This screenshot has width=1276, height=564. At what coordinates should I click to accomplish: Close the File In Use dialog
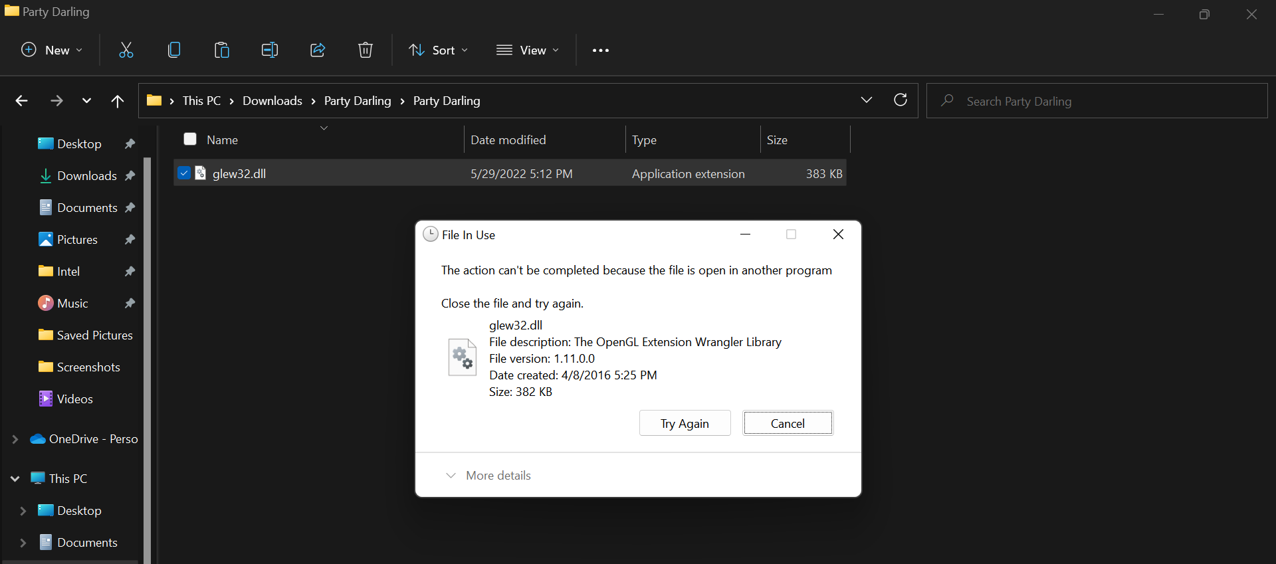tap(839, 235)
